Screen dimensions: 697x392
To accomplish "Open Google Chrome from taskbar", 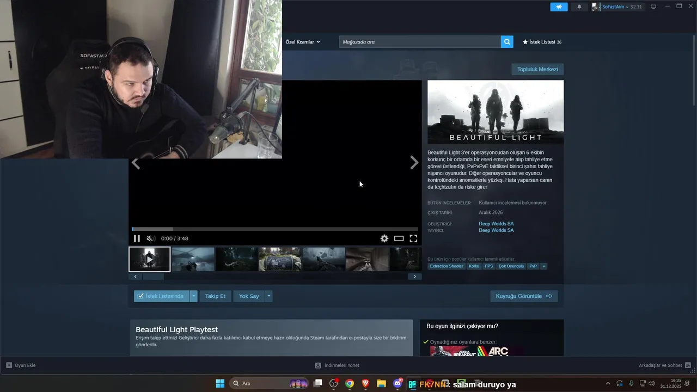I will (x=350, y=383).
